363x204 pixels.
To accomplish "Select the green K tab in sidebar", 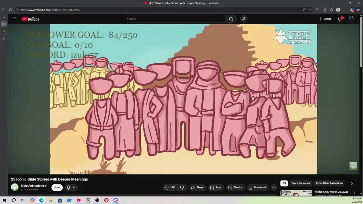I will pyautogui.click(x=4, y=31).
